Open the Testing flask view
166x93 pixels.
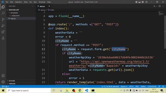pos(3,38)
